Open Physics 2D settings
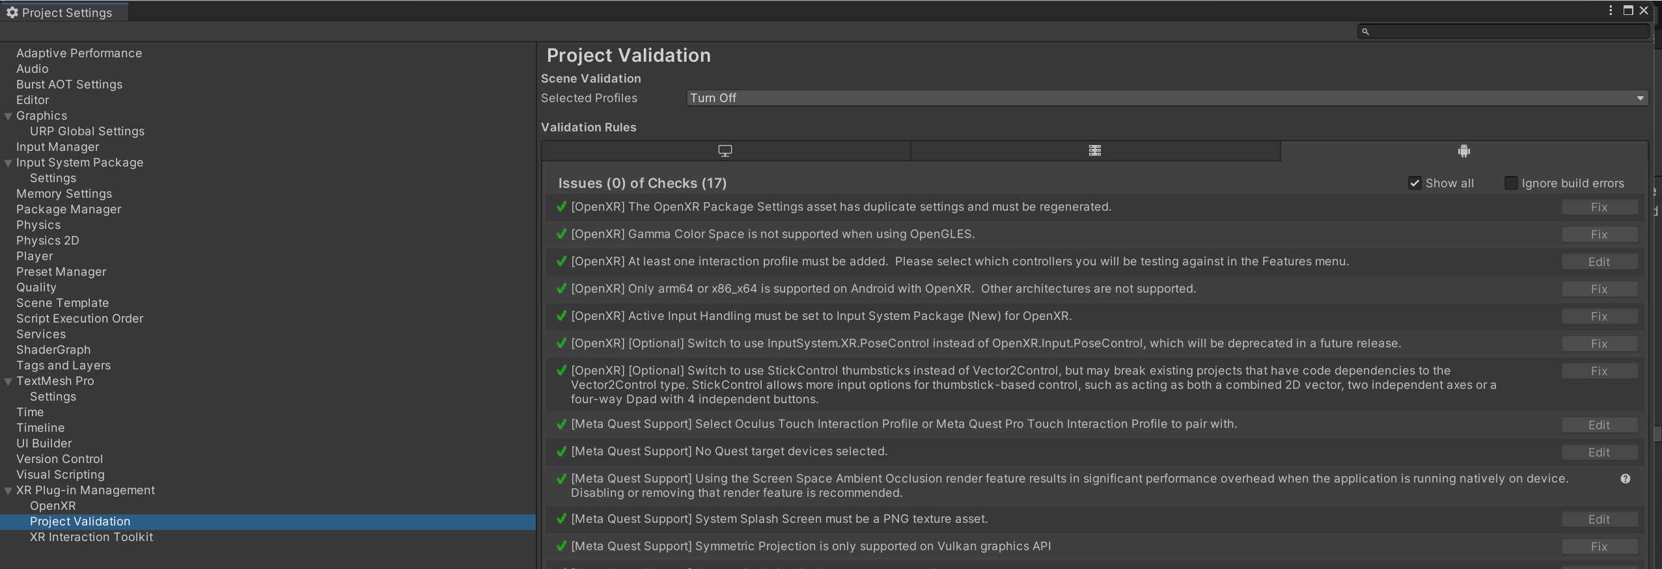The height and width of the screenshot is (569, 1662). [x=48, y=241]
